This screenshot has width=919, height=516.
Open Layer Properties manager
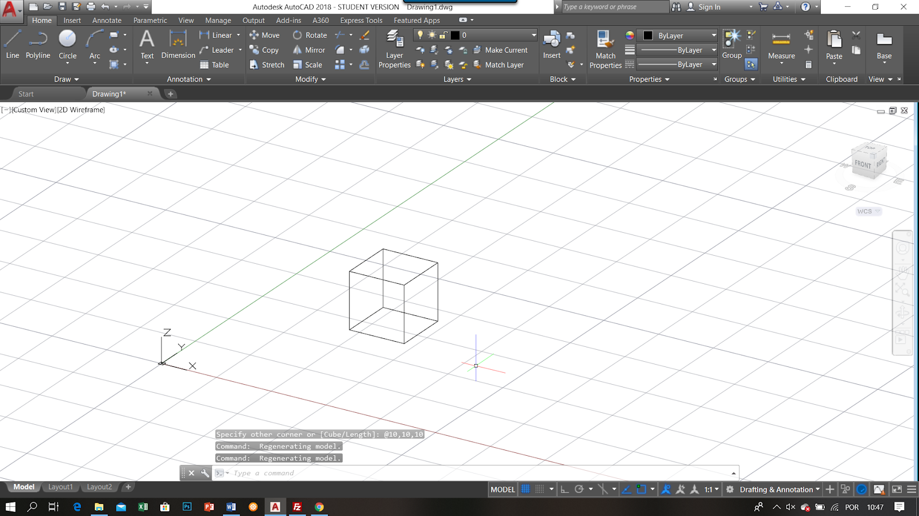[x=395, y=49]
